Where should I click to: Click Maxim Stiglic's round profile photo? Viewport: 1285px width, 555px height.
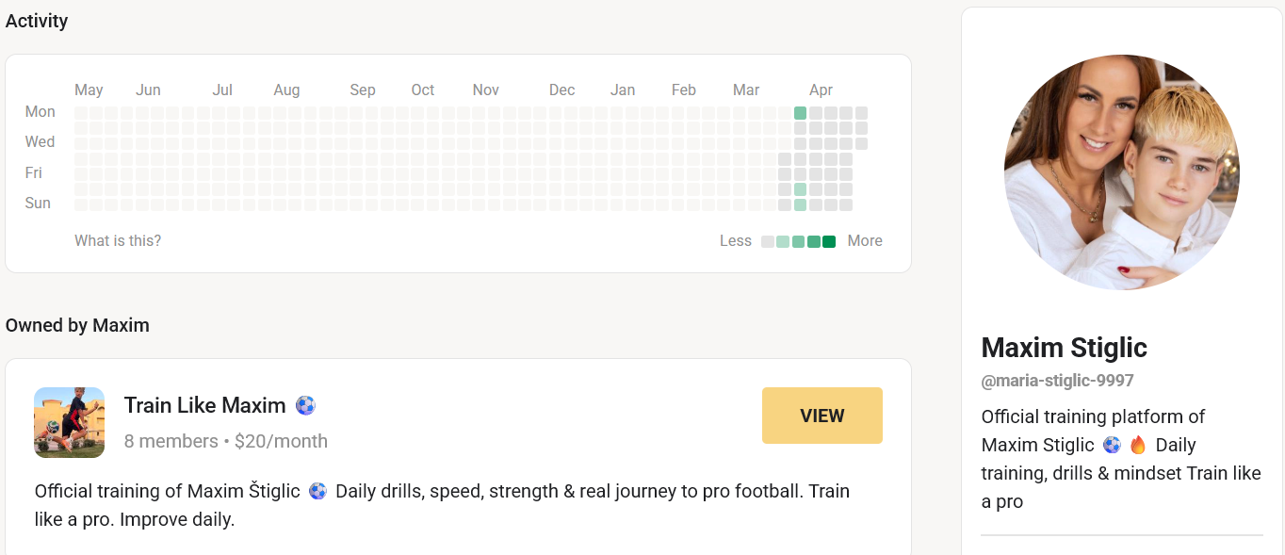[x=1121, y=171]
